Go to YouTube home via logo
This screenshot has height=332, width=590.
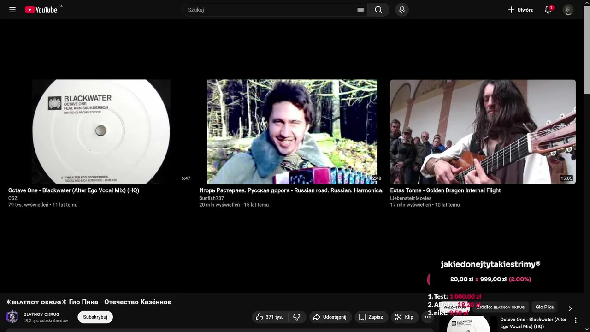(41, 10)
